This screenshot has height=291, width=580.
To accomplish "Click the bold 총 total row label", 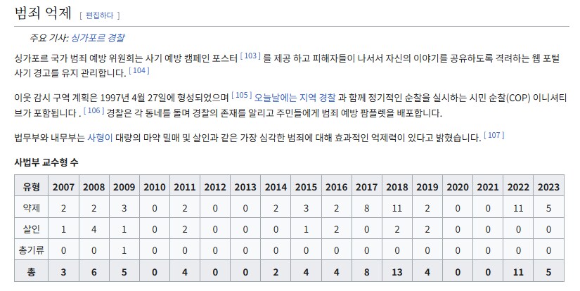I will click(x=32, y=271).
